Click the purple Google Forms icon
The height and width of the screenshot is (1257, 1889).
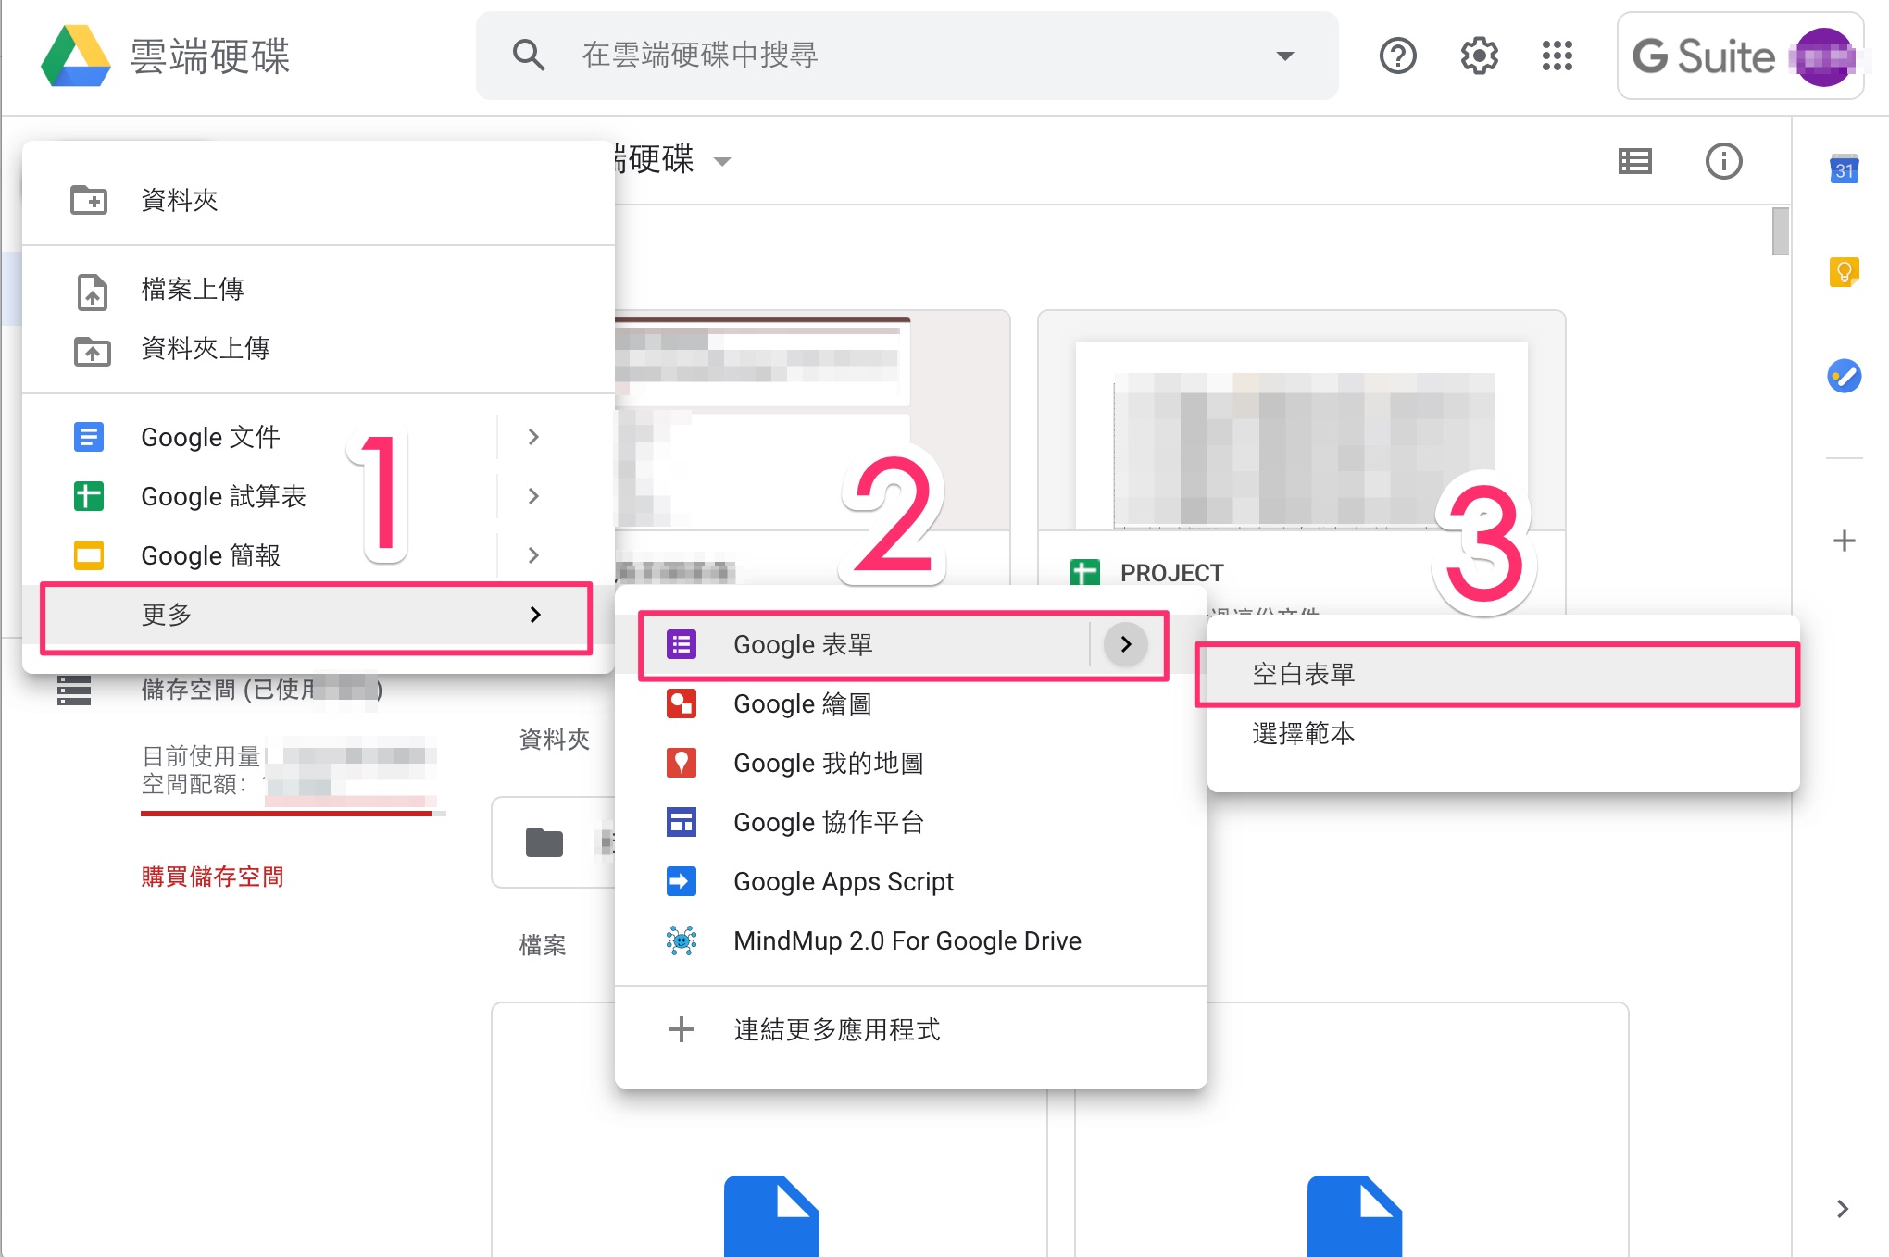click(x=682, y=644)
